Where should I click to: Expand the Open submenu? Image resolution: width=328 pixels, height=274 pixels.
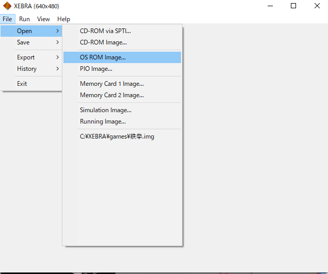(x=31, y=31)
